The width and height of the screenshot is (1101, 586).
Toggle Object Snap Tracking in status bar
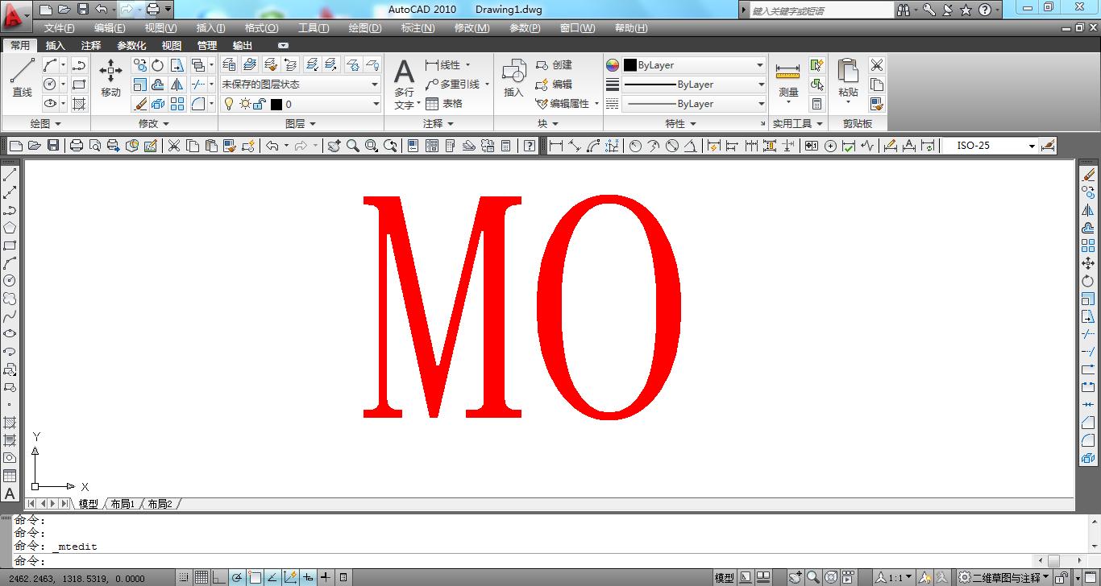pos(272,577)
